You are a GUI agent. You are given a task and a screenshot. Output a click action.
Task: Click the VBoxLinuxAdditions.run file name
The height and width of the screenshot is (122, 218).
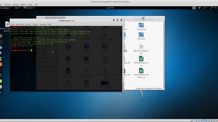click(x=141, y=52)
